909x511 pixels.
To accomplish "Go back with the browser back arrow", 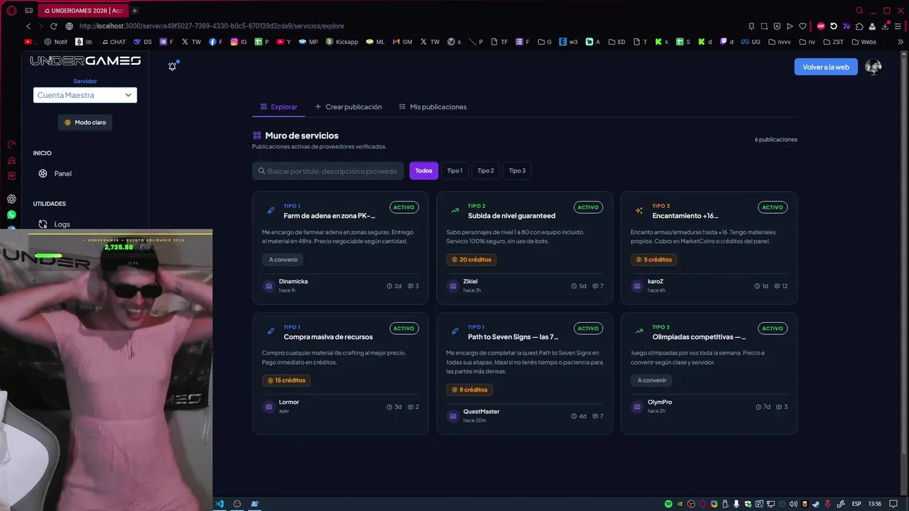I will coord(28,26).
